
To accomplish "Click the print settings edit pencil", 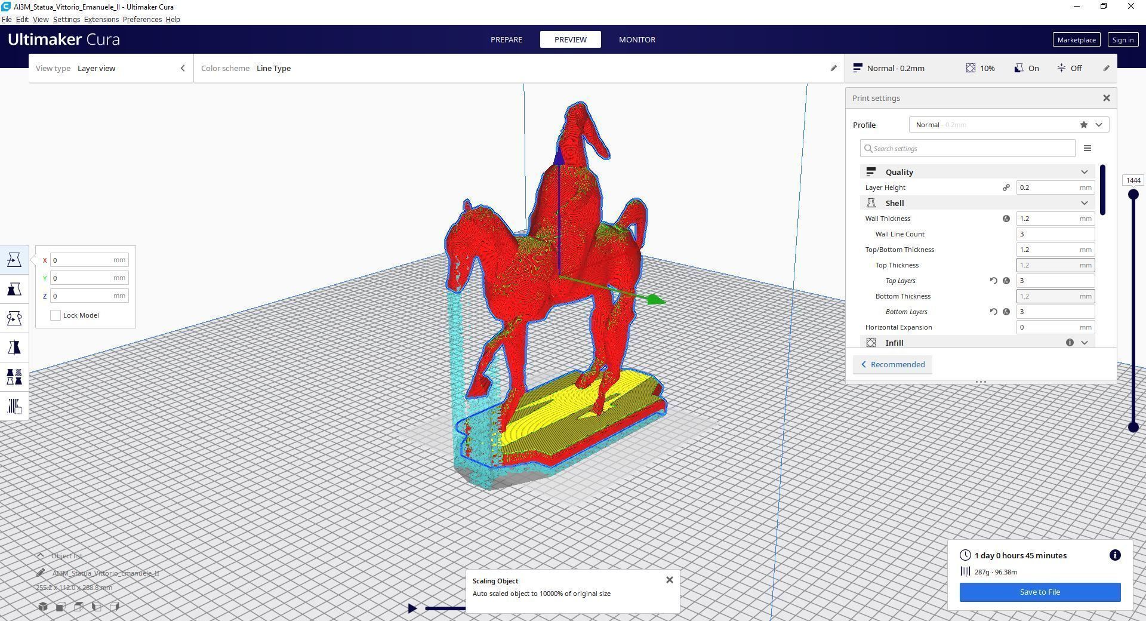I will (x=1106, y=68).
